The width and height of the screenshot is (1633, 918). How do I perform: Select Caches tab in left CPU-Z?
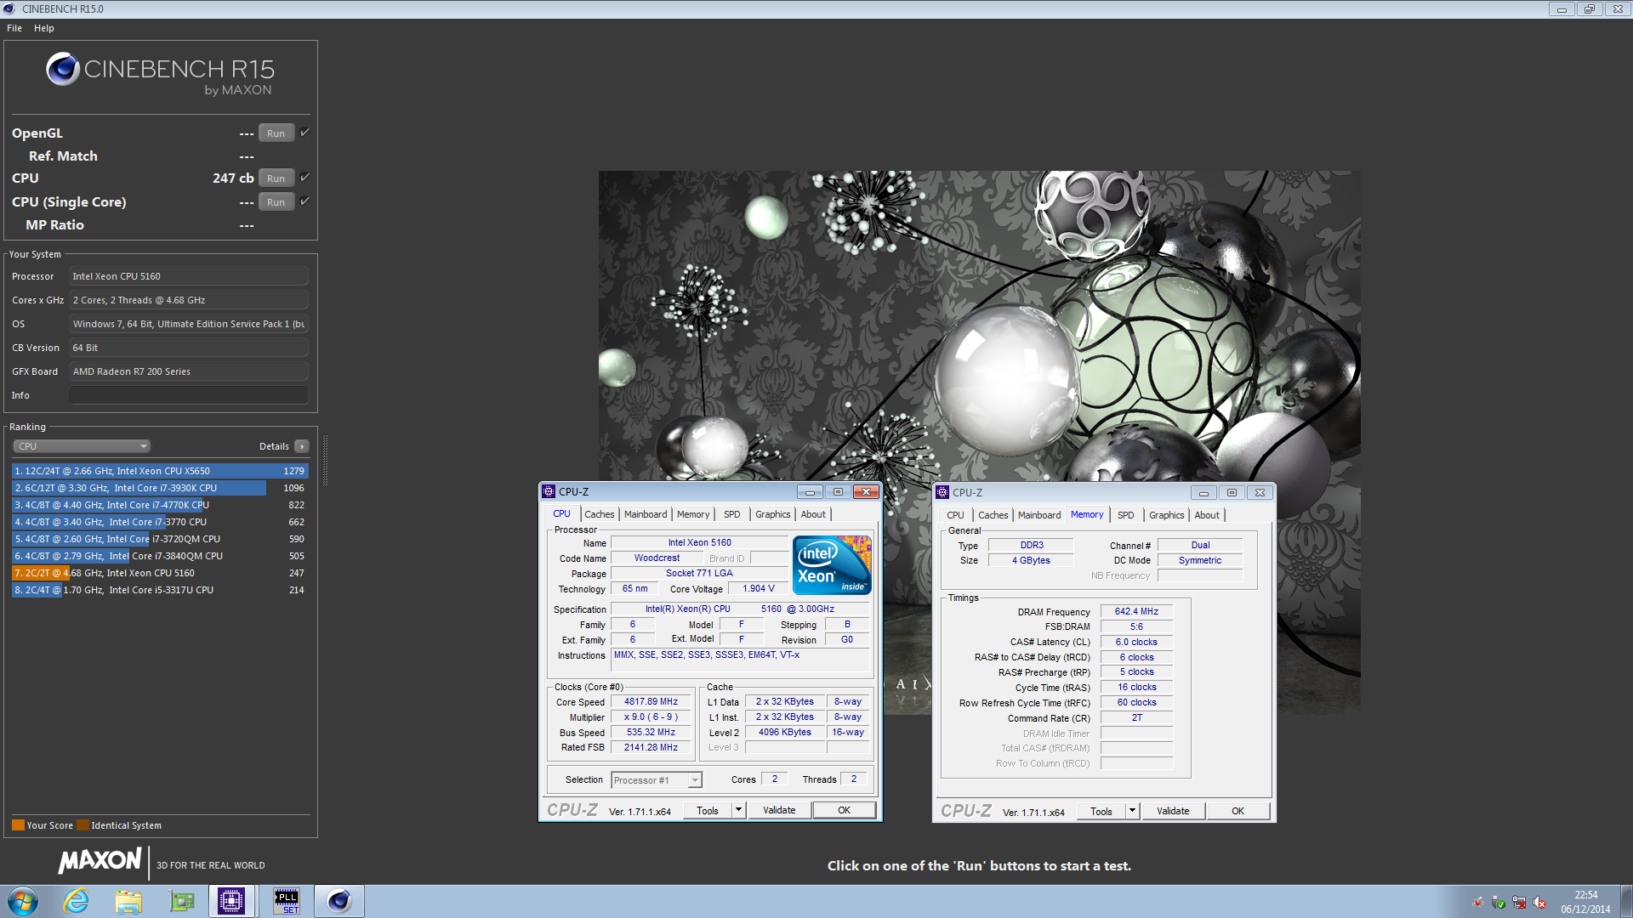coord(600,514)
